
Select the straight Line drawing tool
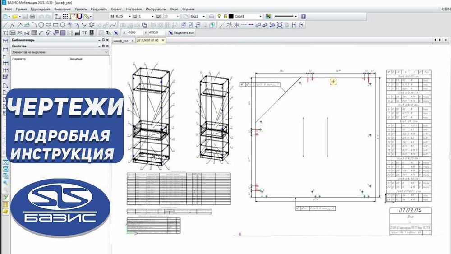(5, 25)
